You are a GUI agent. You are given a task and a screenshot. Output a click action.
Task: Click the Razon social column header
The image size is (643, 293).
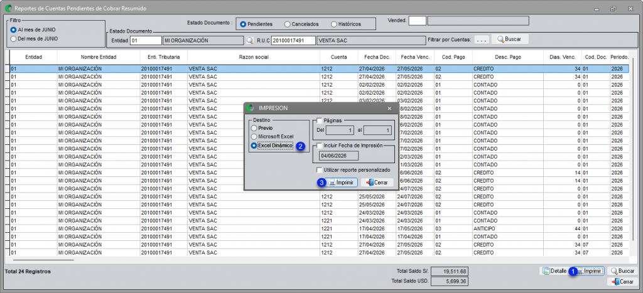pos(254,57)
